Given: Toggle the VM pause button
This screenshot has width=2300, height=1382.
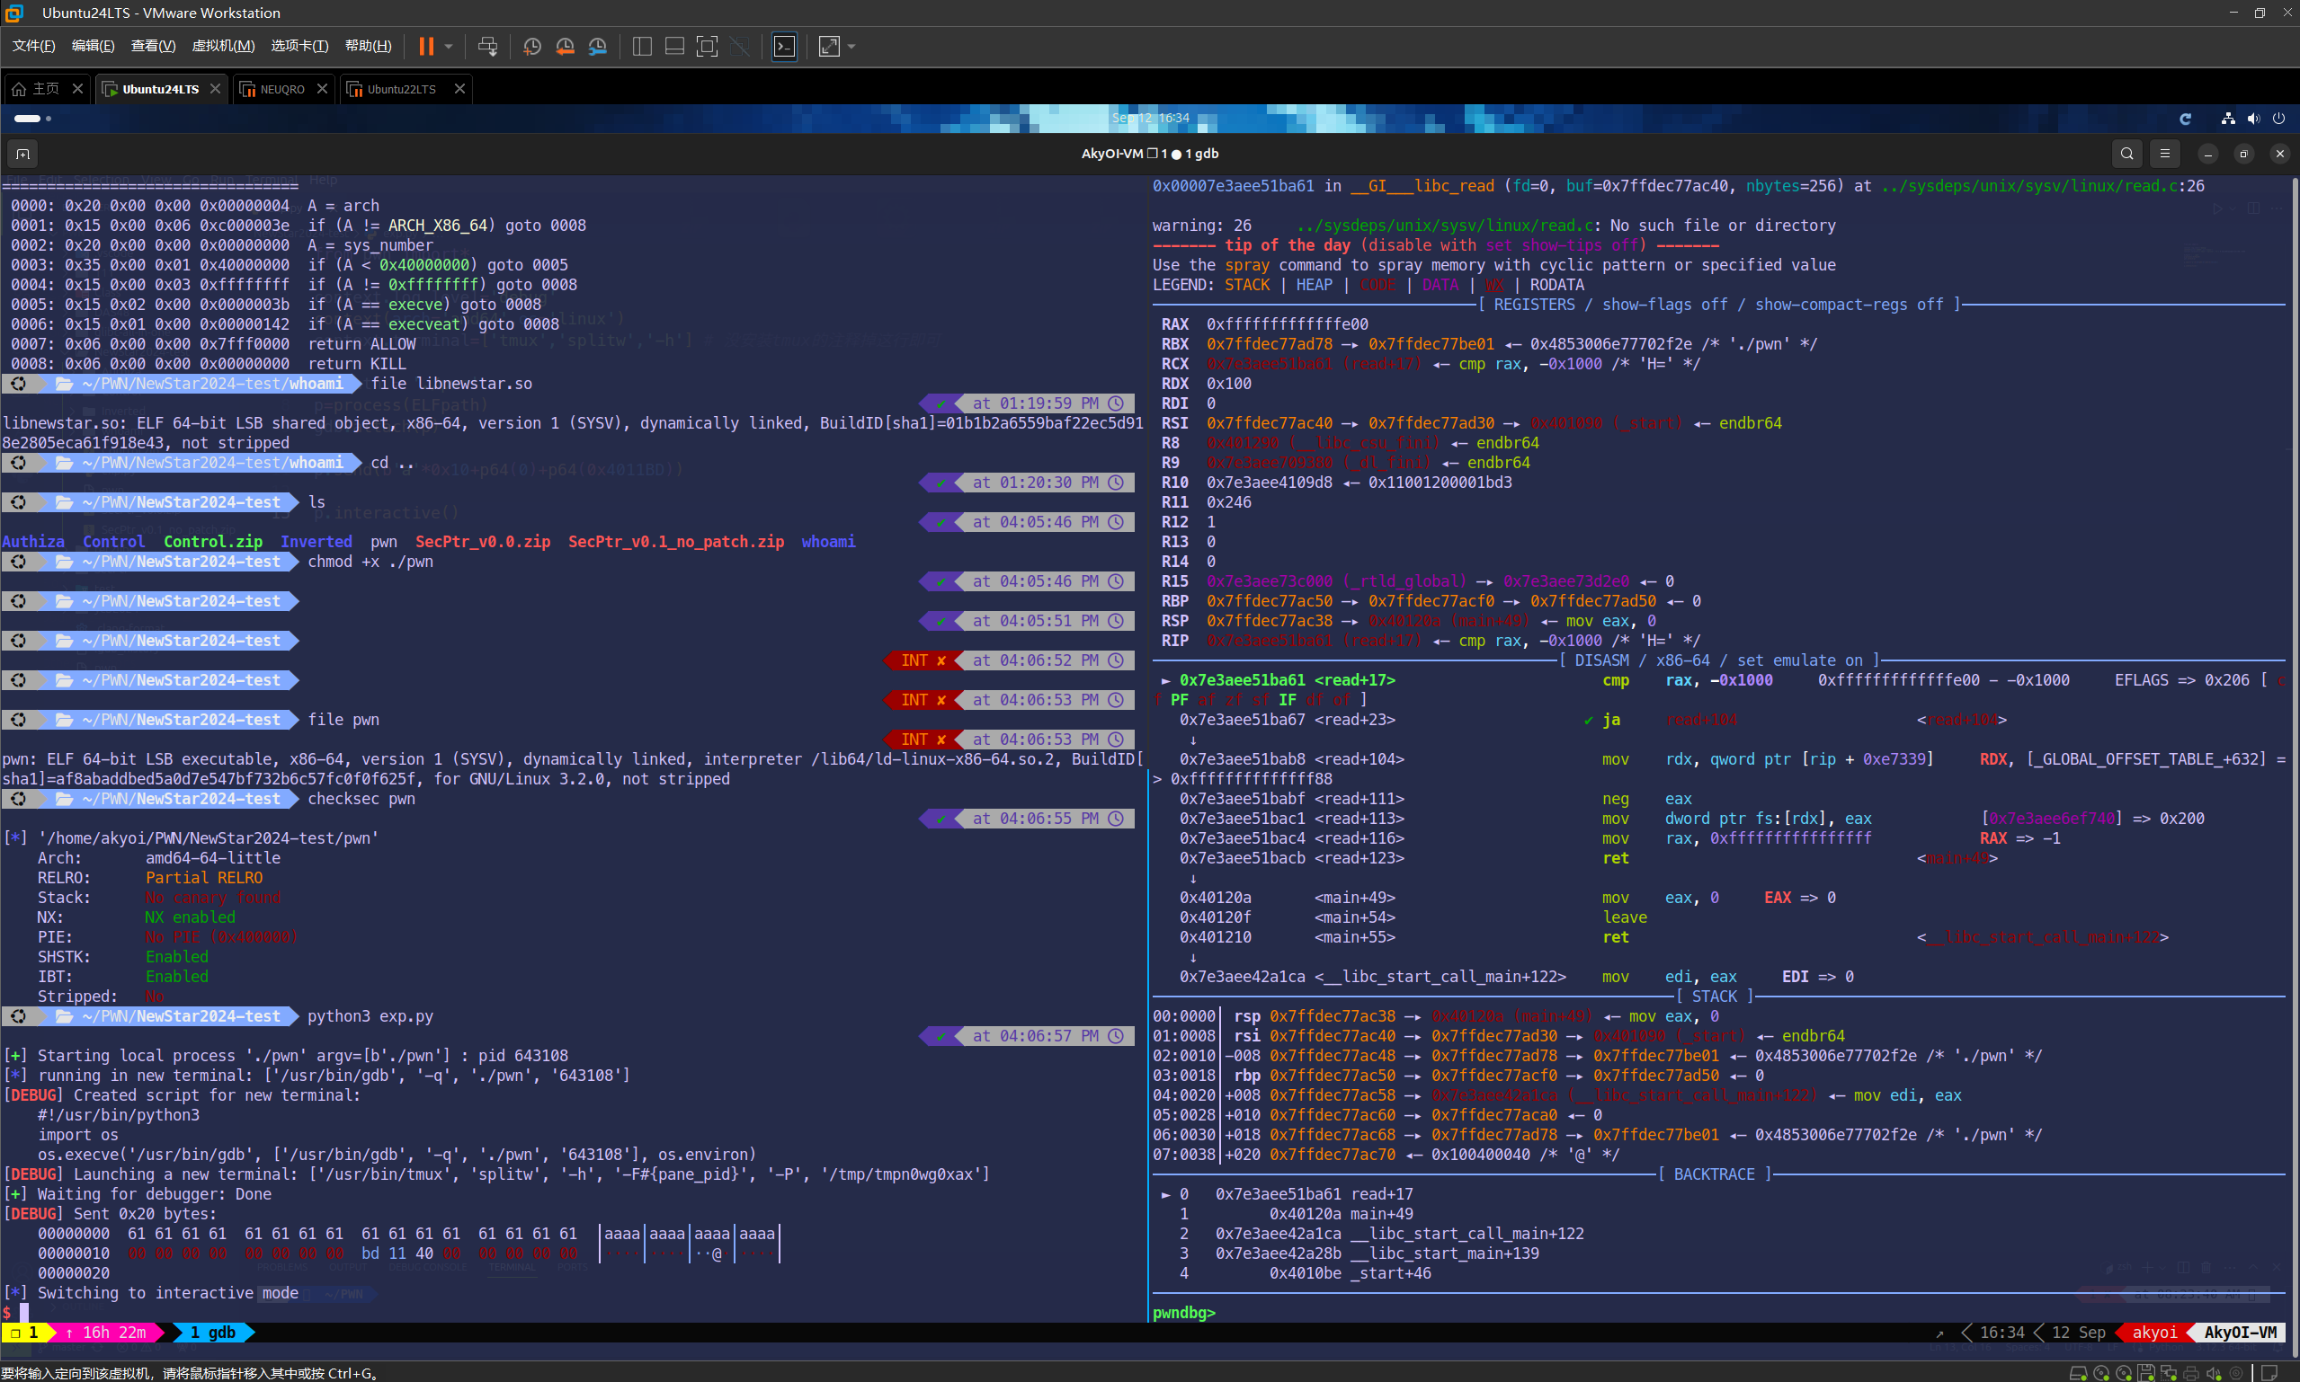Looking at the screenshot, I should 425,46.
